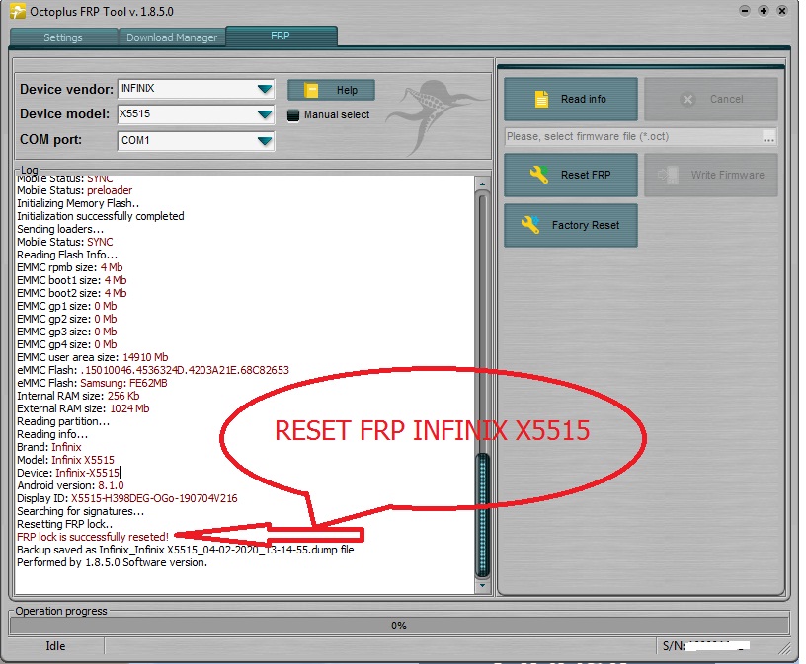
Task: Click the Reset FRP wrench icon
Action: [539, 175]
